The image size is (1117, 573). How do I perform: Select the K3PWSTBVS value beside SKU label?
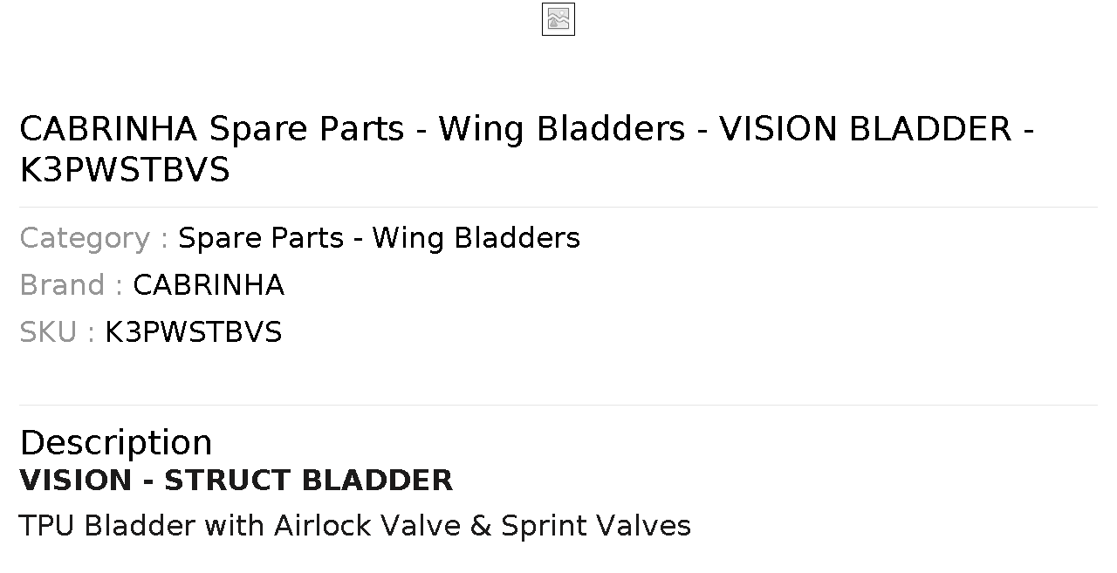(194, 332)
